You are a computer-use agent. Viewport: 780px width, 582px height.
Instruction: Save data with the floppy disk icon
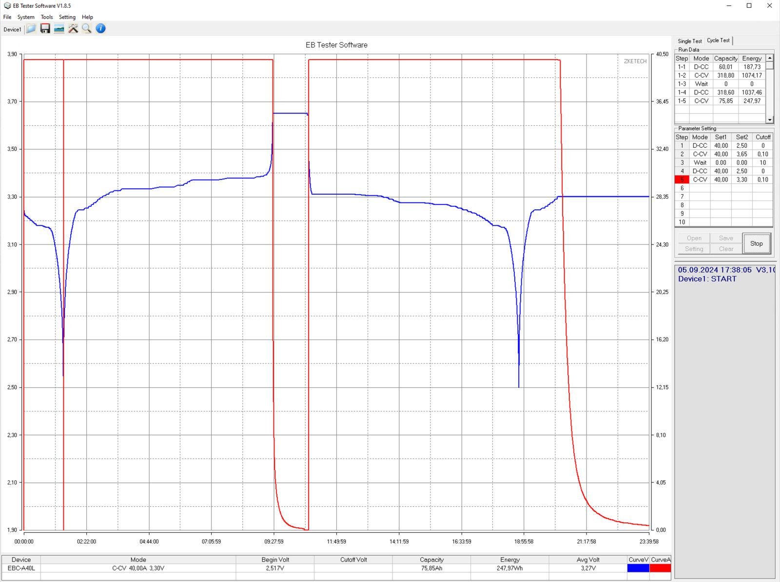point(45,29)
